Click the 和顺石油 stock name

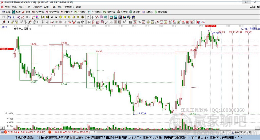coord(255,29)
